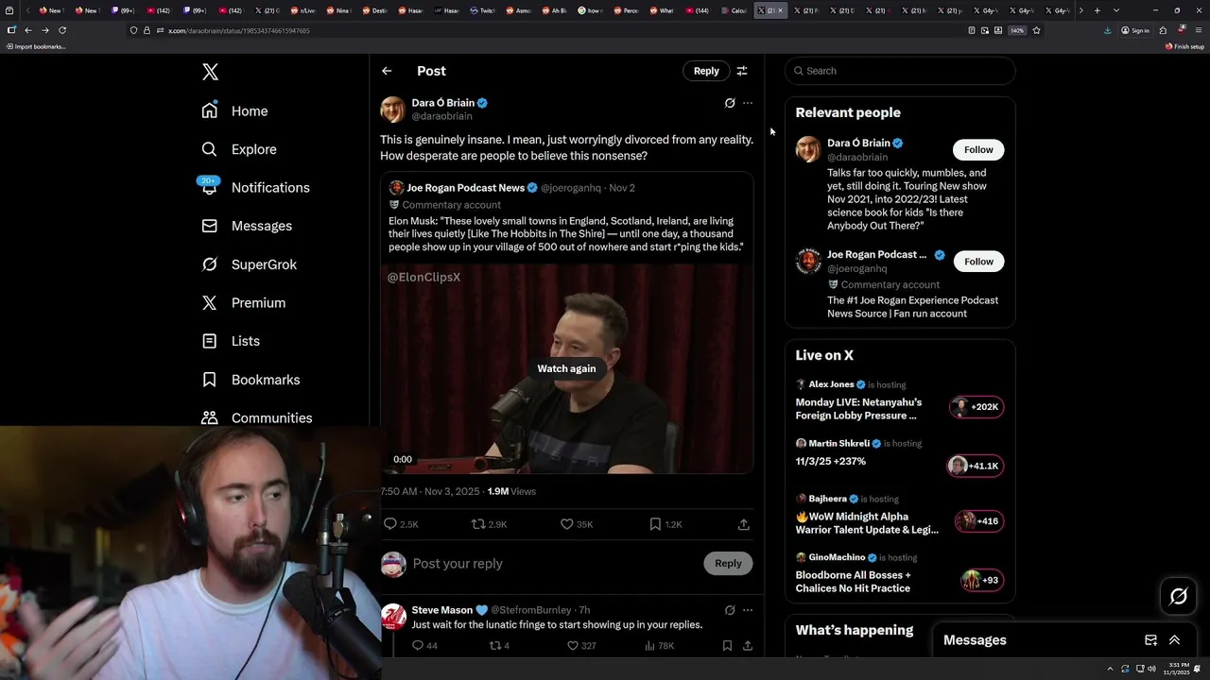
Task: Click the reply icon with 2.5K
Action: (389, 524)
